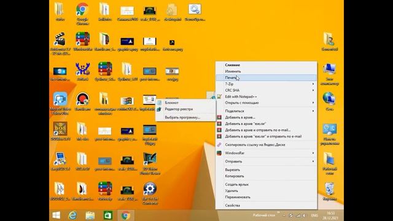Choose Изменить in the context menu
The width and height of the screenshot is (393, 221).
coord(266,71)
